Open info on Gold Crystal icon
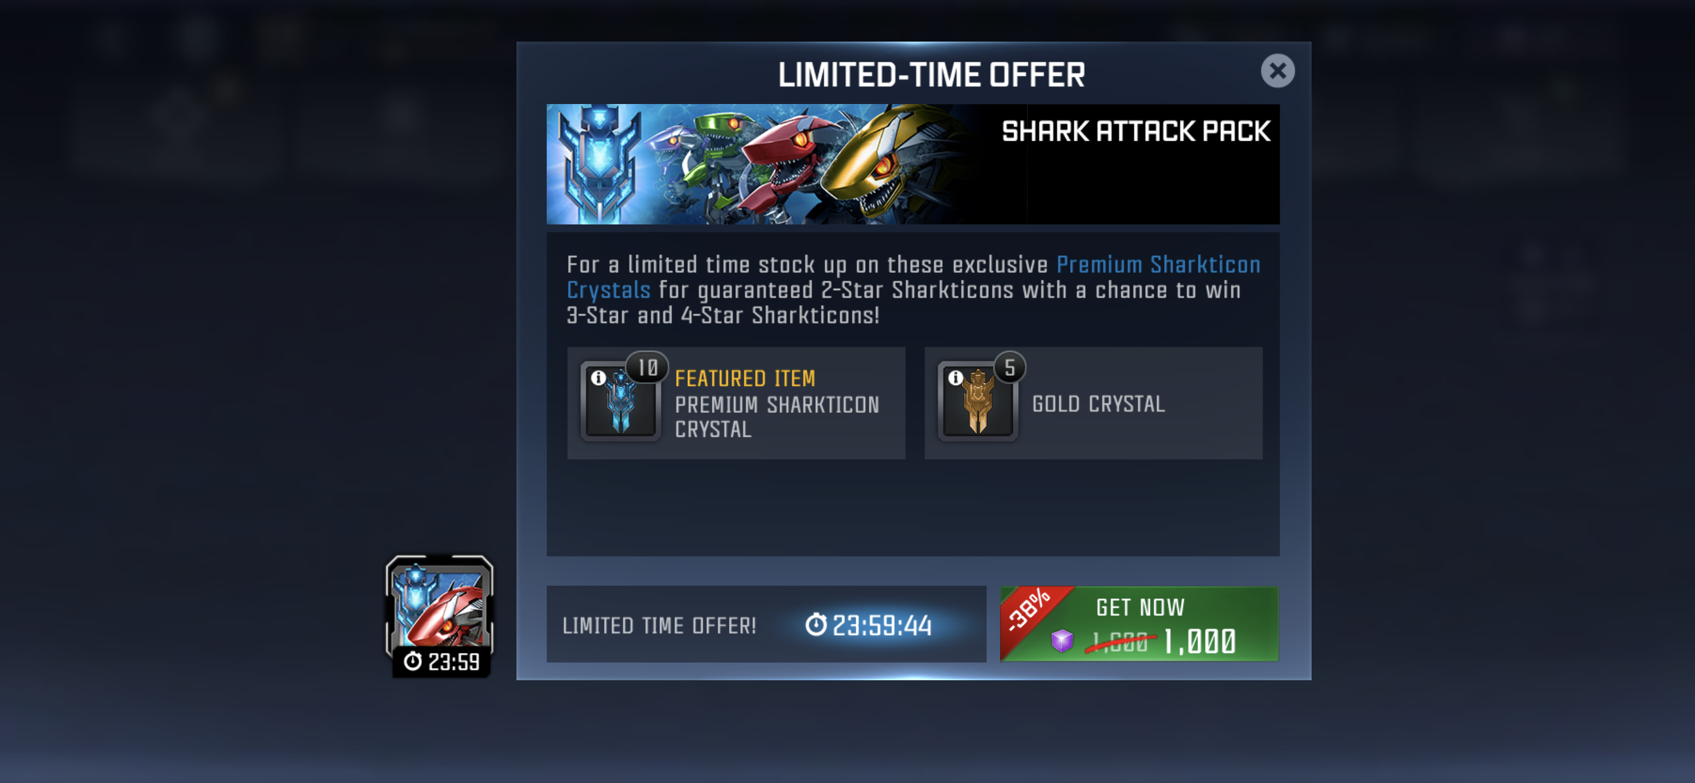The width and height of the screenshot is (1695, 783). tap(955, 378)
